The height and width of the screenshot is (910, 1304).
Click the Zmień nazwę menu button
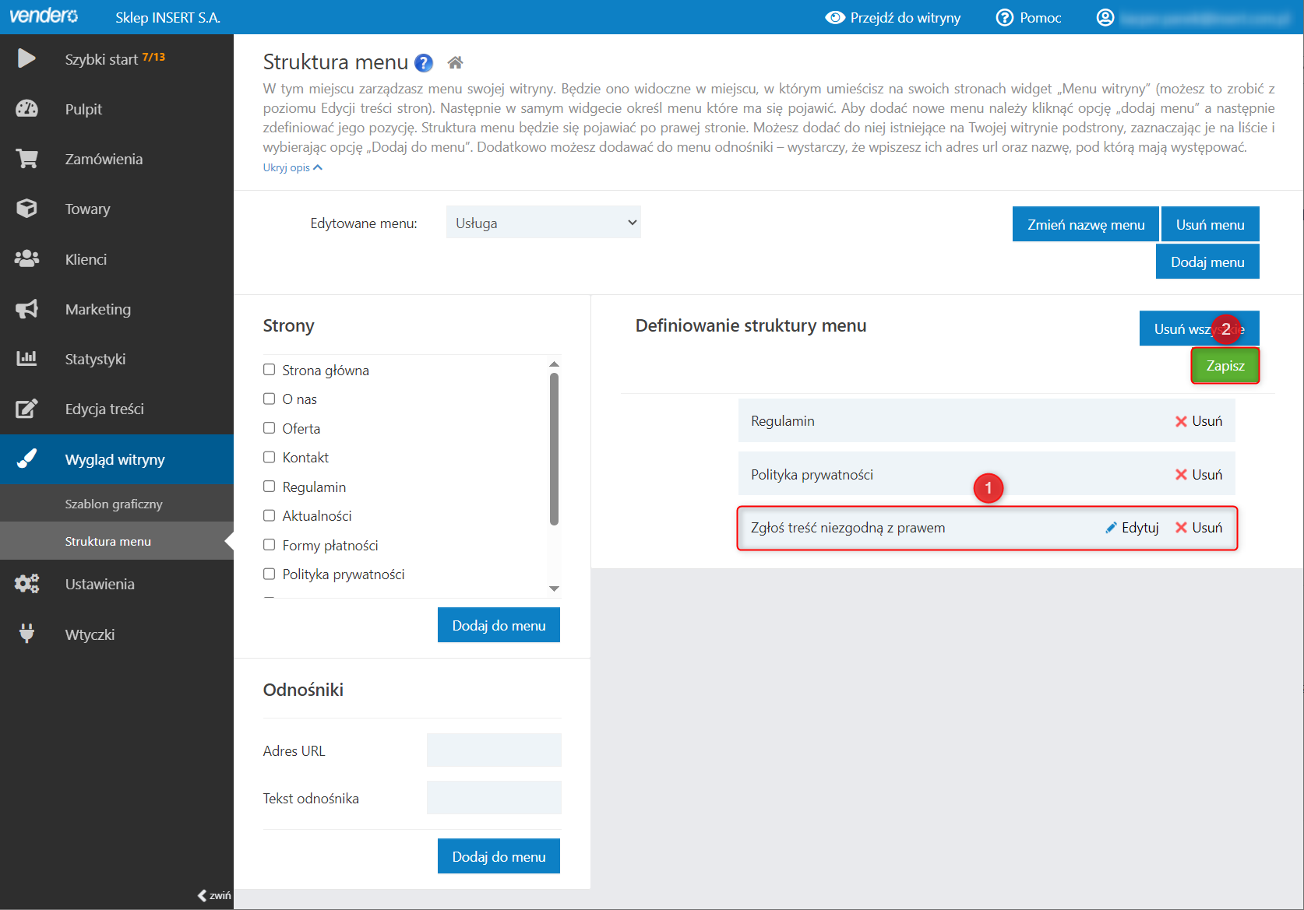1086,224
